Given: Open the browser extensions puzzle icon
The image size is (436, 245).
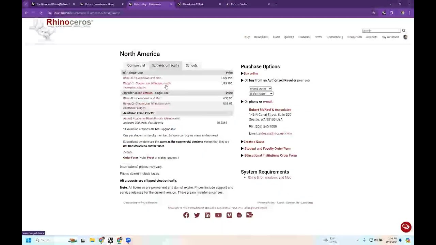Looking at the screenshot, I should (391, 13).
